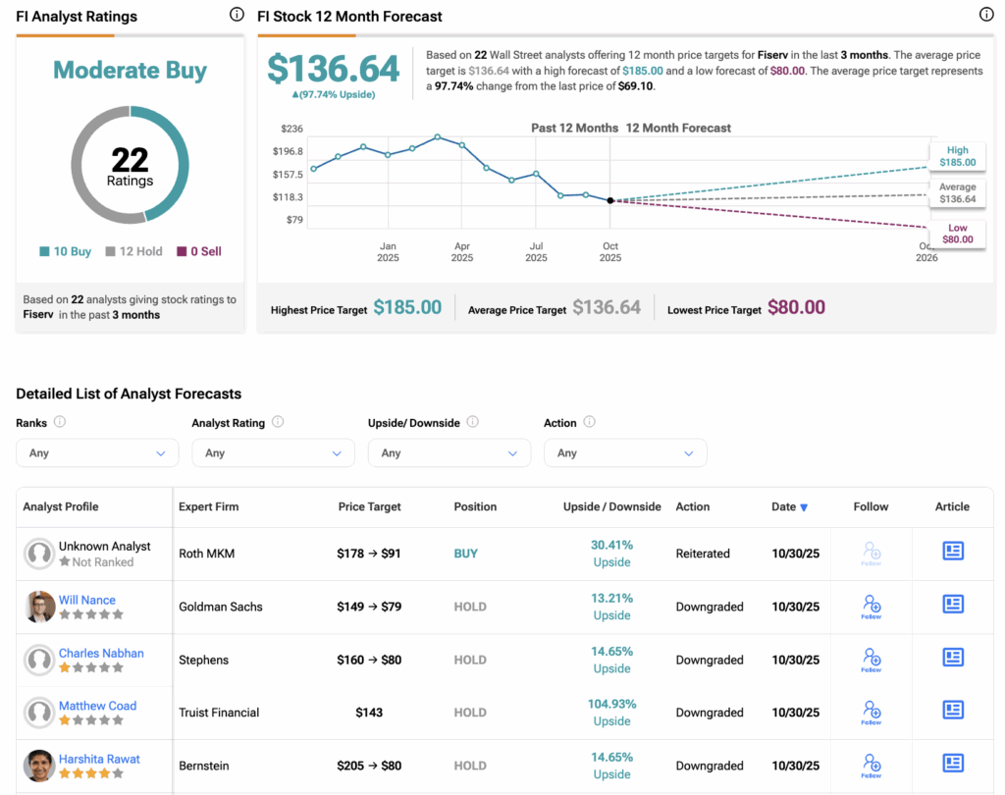Click info icon next to 12 Month Forecast
The image size is (1005, 795).
point(986,15)
